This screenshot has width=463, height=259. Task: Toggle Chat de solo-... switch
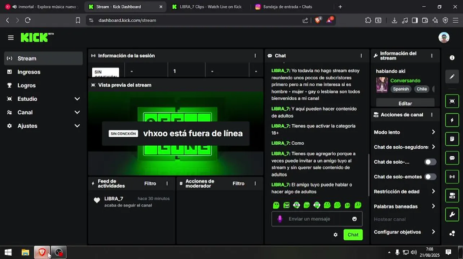(x=430, y=162)
